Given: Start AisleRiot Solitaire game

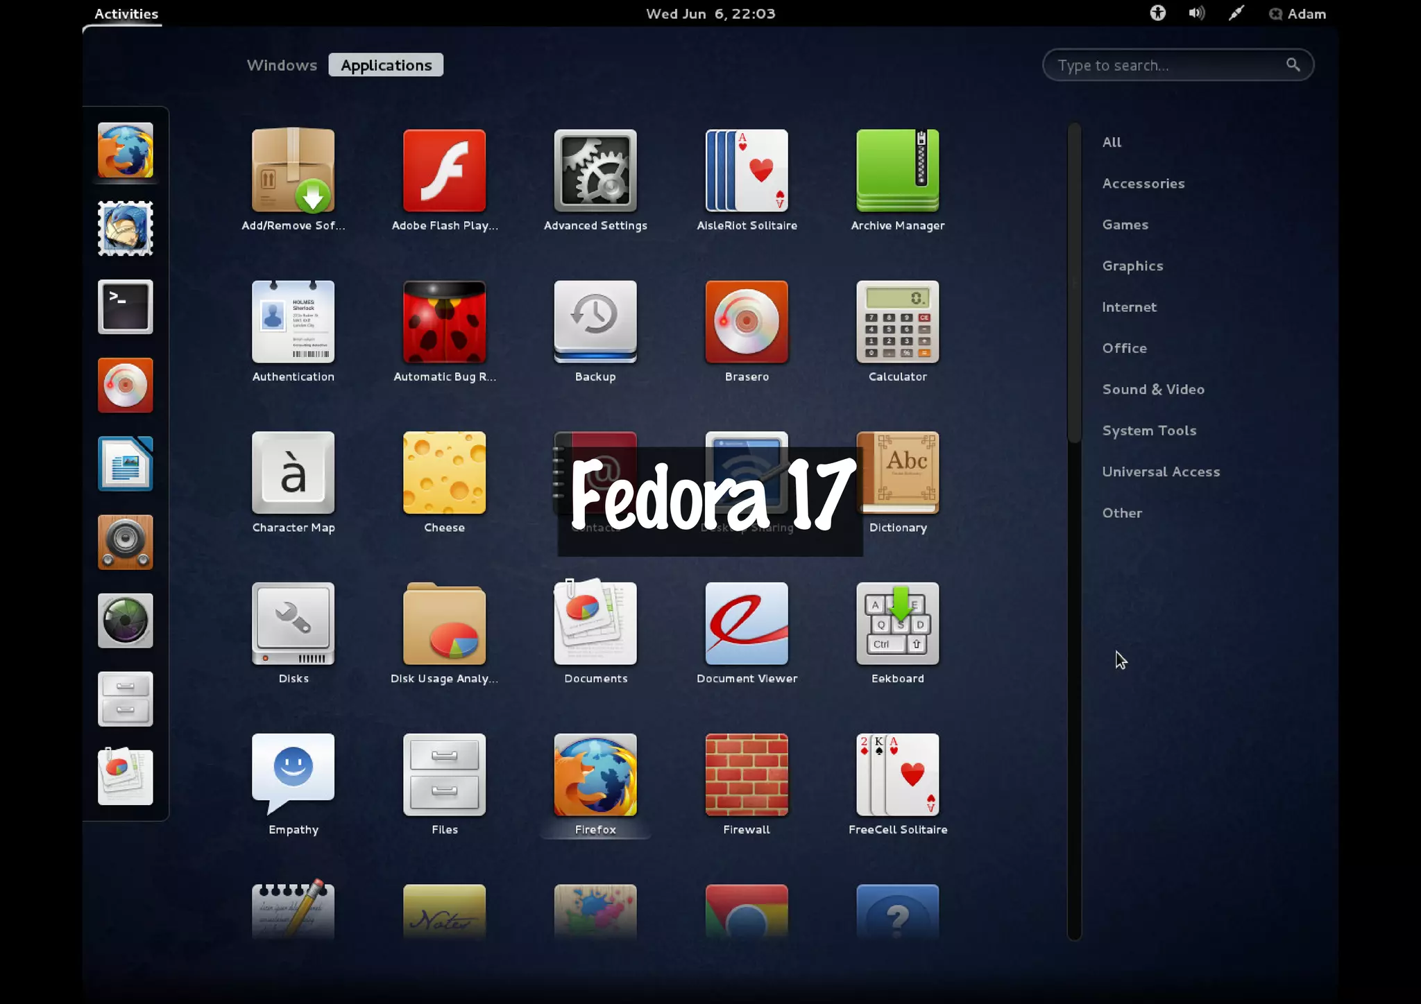Looking at the screenshot, I should coord(747,180).
